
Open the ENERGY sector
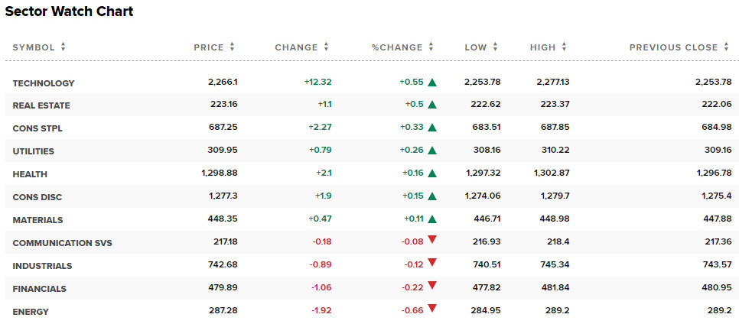tap(31, 312)
